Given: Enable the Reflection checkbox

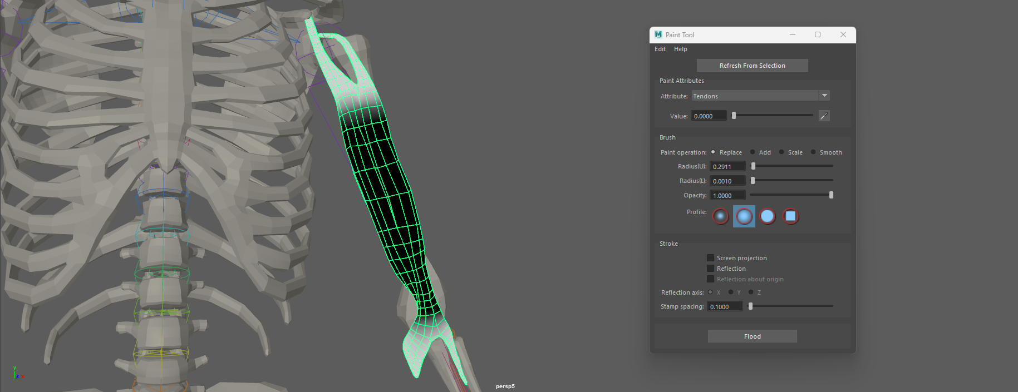Looking at the screenshot, I should [x=711, y=269].
